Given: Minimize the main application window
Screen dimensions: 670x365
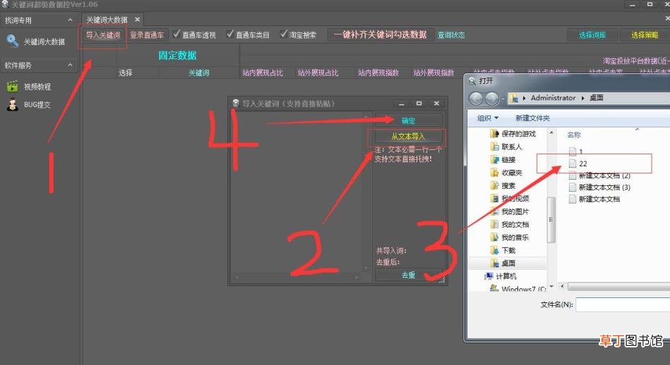Looking at the screenshot, I should (x=633, y=4).
